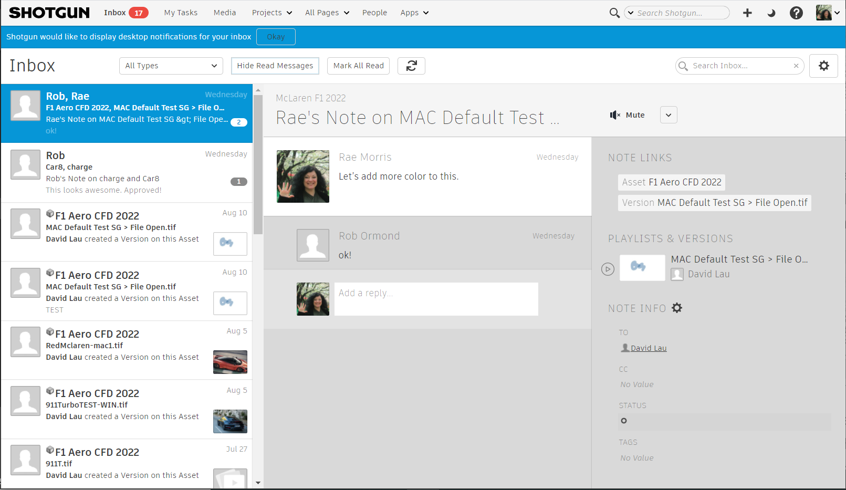The width and height of the screenshot is (846, 490).
Task: Click the inbox refresh icon button
Action: click(x=411, y=66)
